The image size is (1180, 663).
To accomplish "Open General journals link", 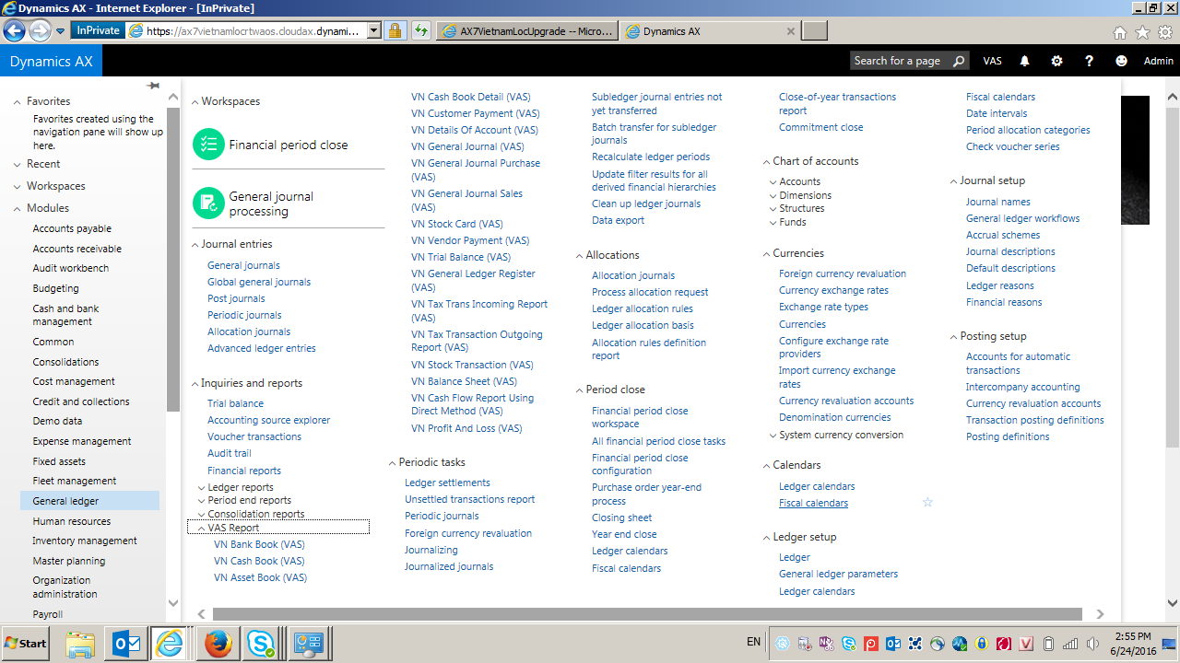I will 243,265.
